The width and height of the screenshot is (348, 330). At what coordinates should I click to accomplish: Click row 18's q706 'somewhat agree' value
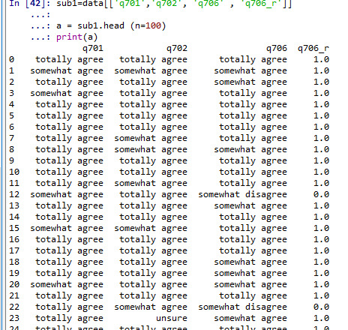pos(250,262)
